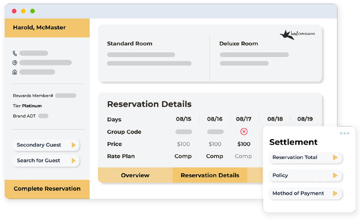Click the red X under 08/17 group code
Screen dimensions: 362x220
244,132
